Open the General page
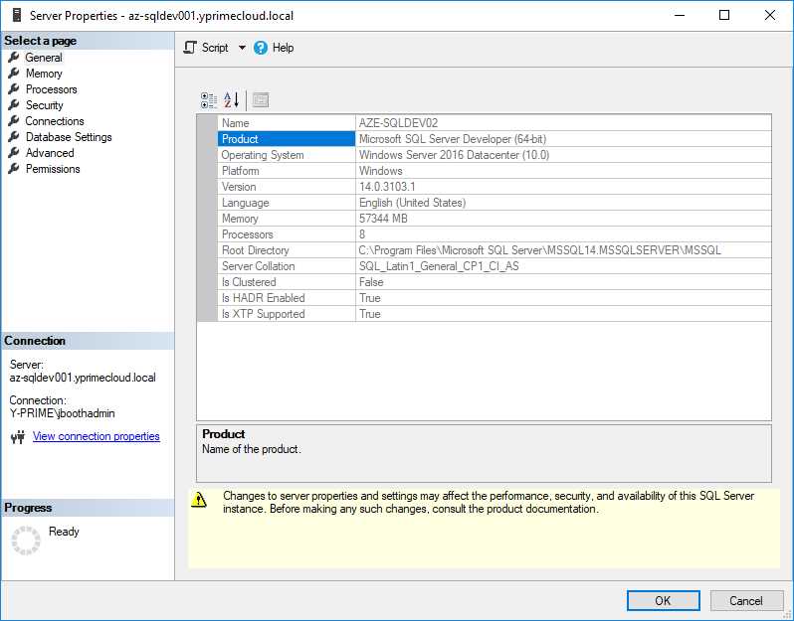794x621 pixels. [x=44, y=58]
